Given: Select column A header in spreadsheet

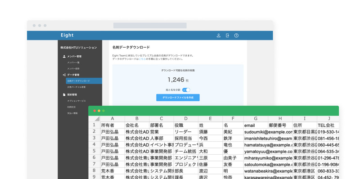Looking at the screenshot, I should pyautogui.click(x=112, y=119).
